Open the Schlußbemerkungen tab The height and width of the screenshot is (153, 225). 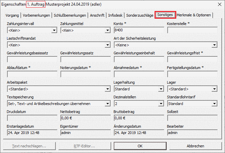coord(70,15)
